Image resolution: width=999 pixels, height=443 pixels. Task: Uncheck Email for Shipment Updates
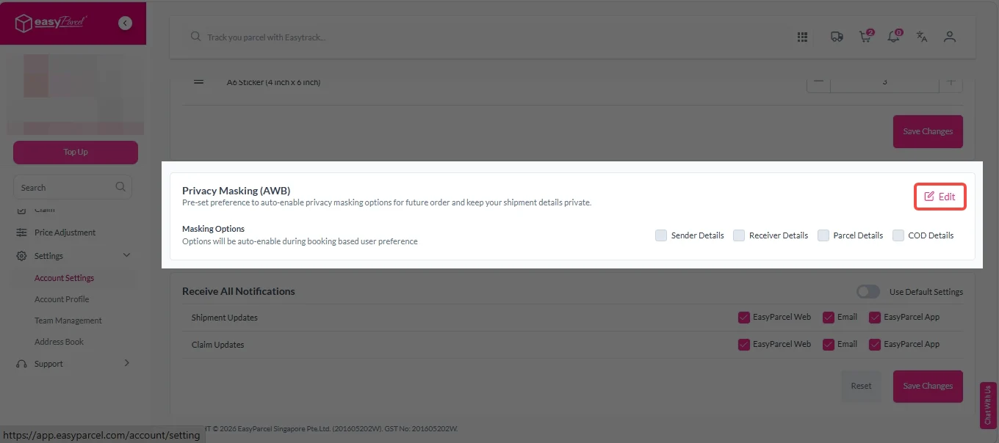click(829, 318)
